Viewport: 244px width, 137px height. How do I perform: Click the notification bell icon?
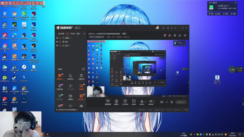(x=180, y=35)
